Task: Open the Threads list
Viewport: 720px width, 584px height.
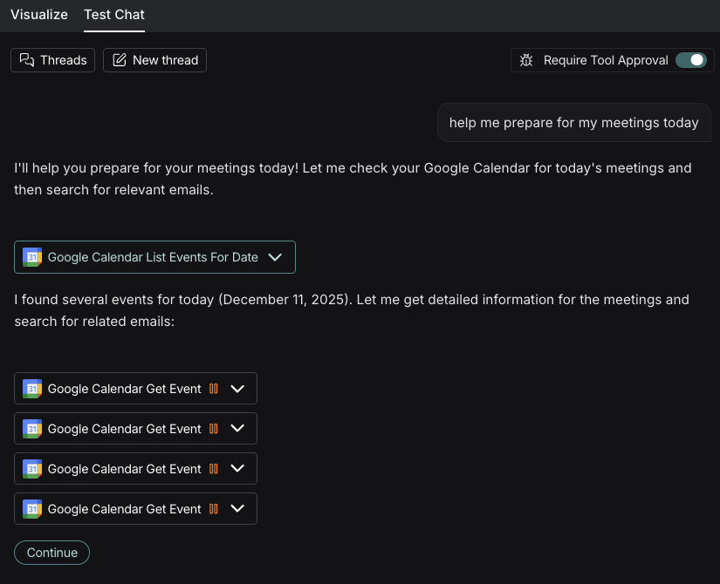Action: click(x=52, y=59)
